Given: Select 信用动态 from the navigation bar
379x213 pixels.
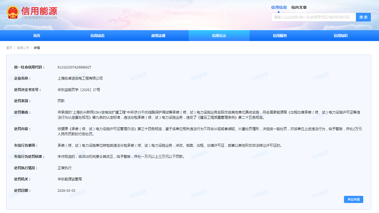Looking at the screenshot, I should click(97, 35).
